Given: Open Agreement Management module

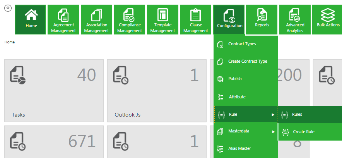Looking at the screenshot, I should click(x=64, y=19).
